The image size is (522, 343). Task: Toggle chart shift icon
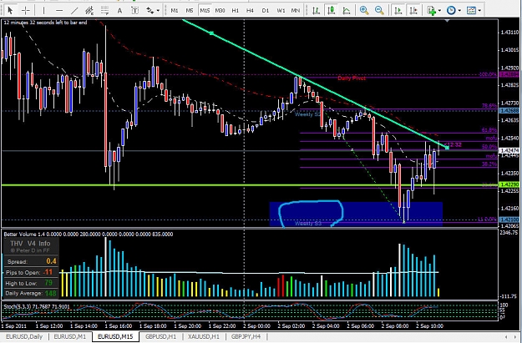tap(413, 10)
